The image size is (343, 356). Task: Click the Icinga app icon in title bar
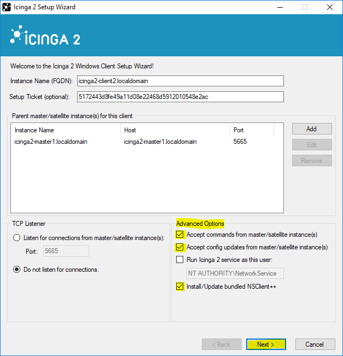pyautogui.click(x=7, y=7)
